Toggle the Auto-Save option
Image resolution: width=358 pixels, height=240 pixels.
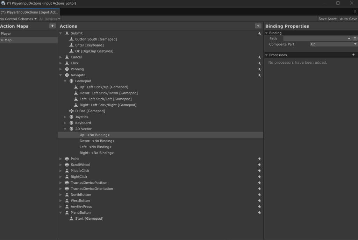click(348, 19)
